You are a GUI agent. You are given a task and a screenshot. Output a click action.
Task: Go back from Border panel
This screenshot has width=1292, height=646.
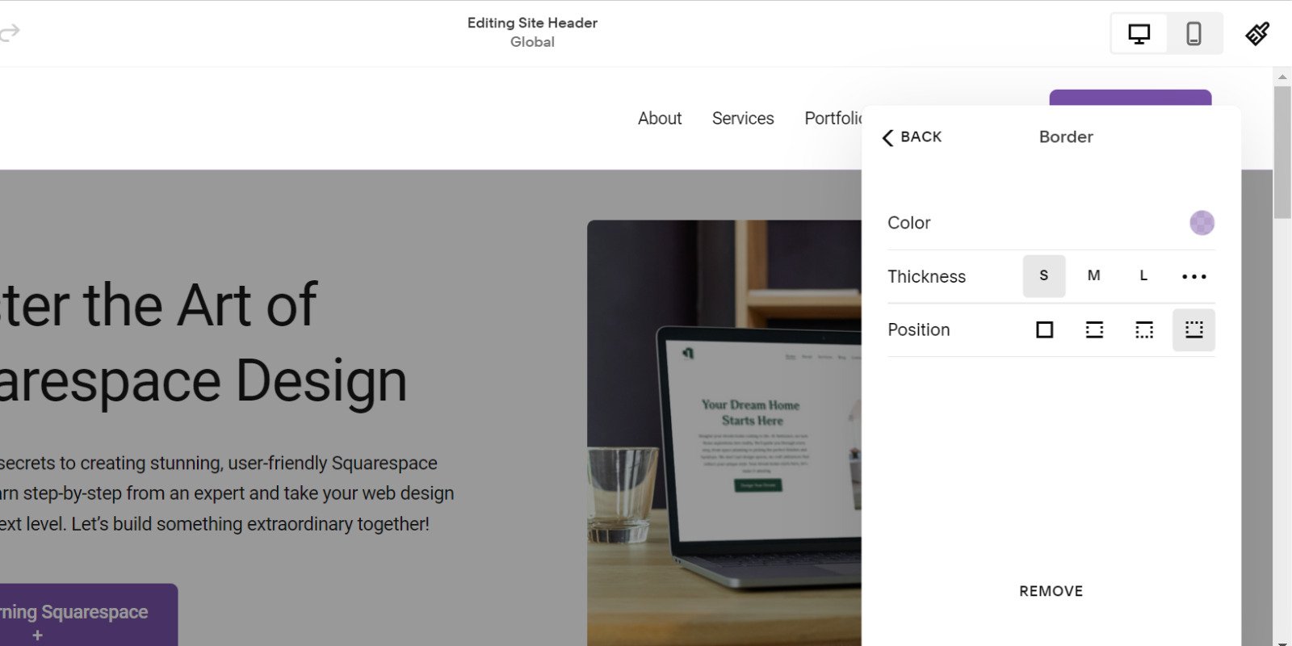coord(912,137)
